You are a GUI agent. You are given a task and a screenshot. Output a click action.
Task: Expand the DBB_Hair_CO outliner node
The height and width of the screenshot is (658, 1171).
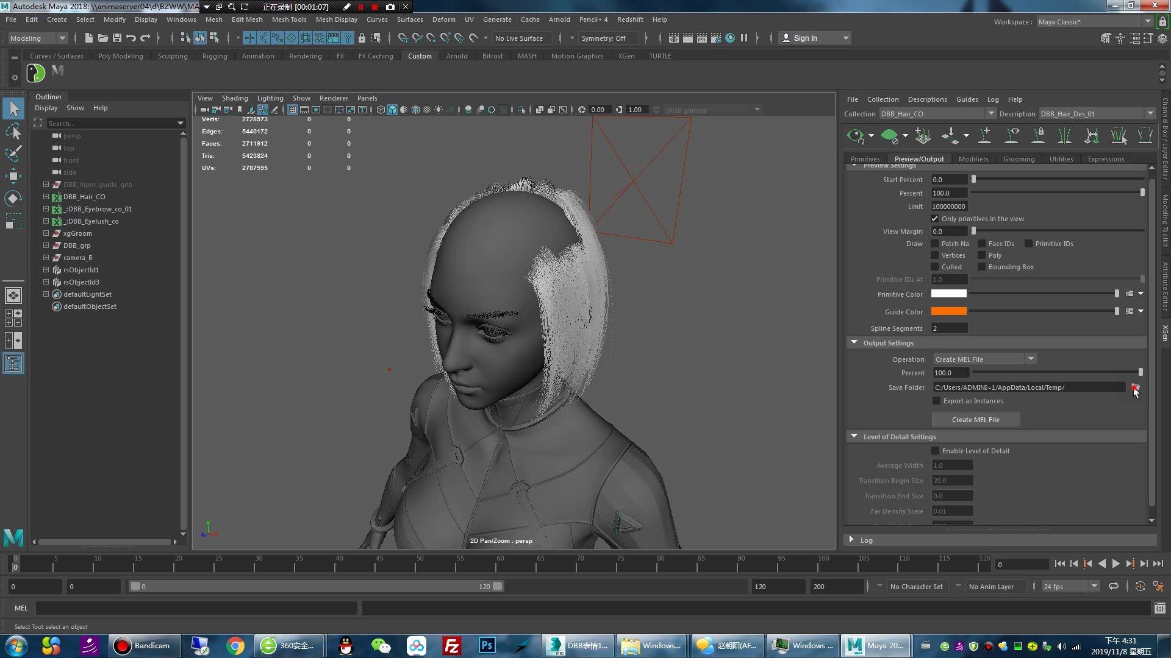click(x=46, y=197)
